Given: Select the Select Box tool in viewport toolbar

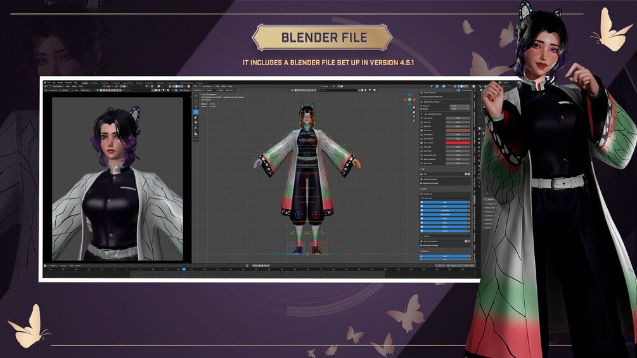Looking at the screenshot, I should click(x=196, y=96).
